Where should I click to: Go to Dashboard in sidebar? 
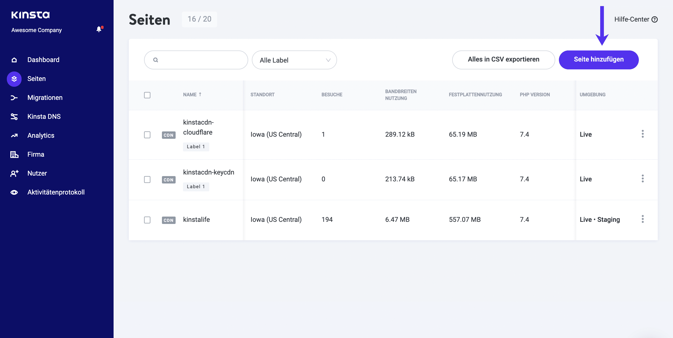click(43, 60)
